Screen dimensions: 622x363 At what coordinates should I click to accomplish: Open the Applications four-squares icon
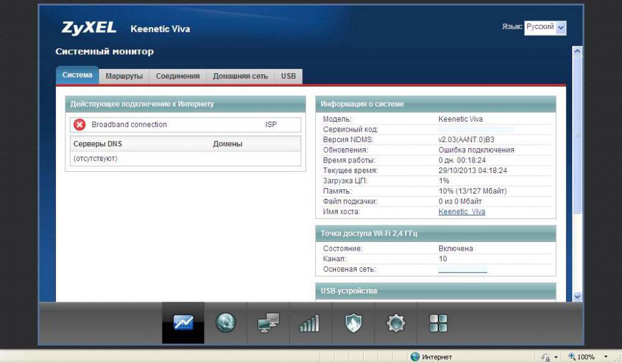pos(439,323)
